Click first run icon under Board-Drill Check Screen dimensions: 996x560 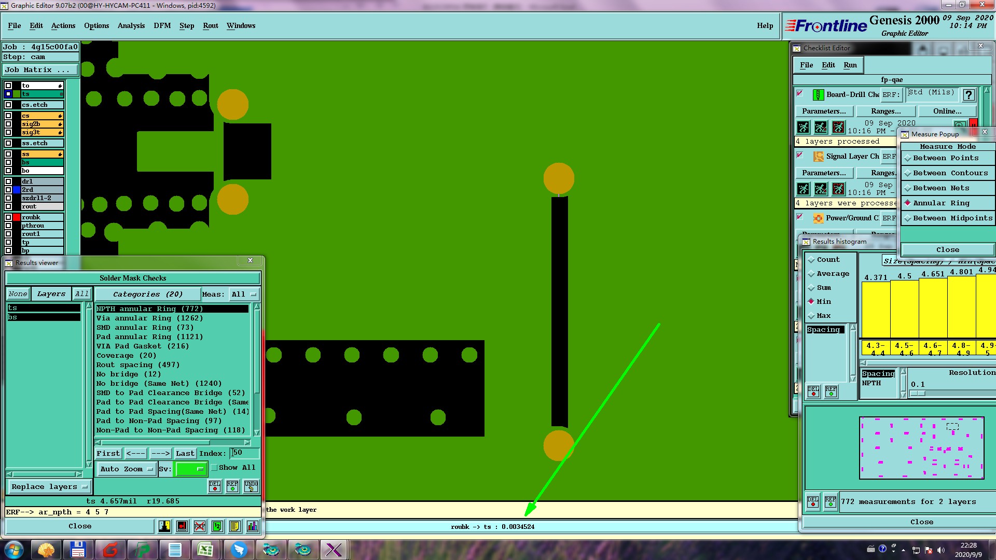pos(803,127)
